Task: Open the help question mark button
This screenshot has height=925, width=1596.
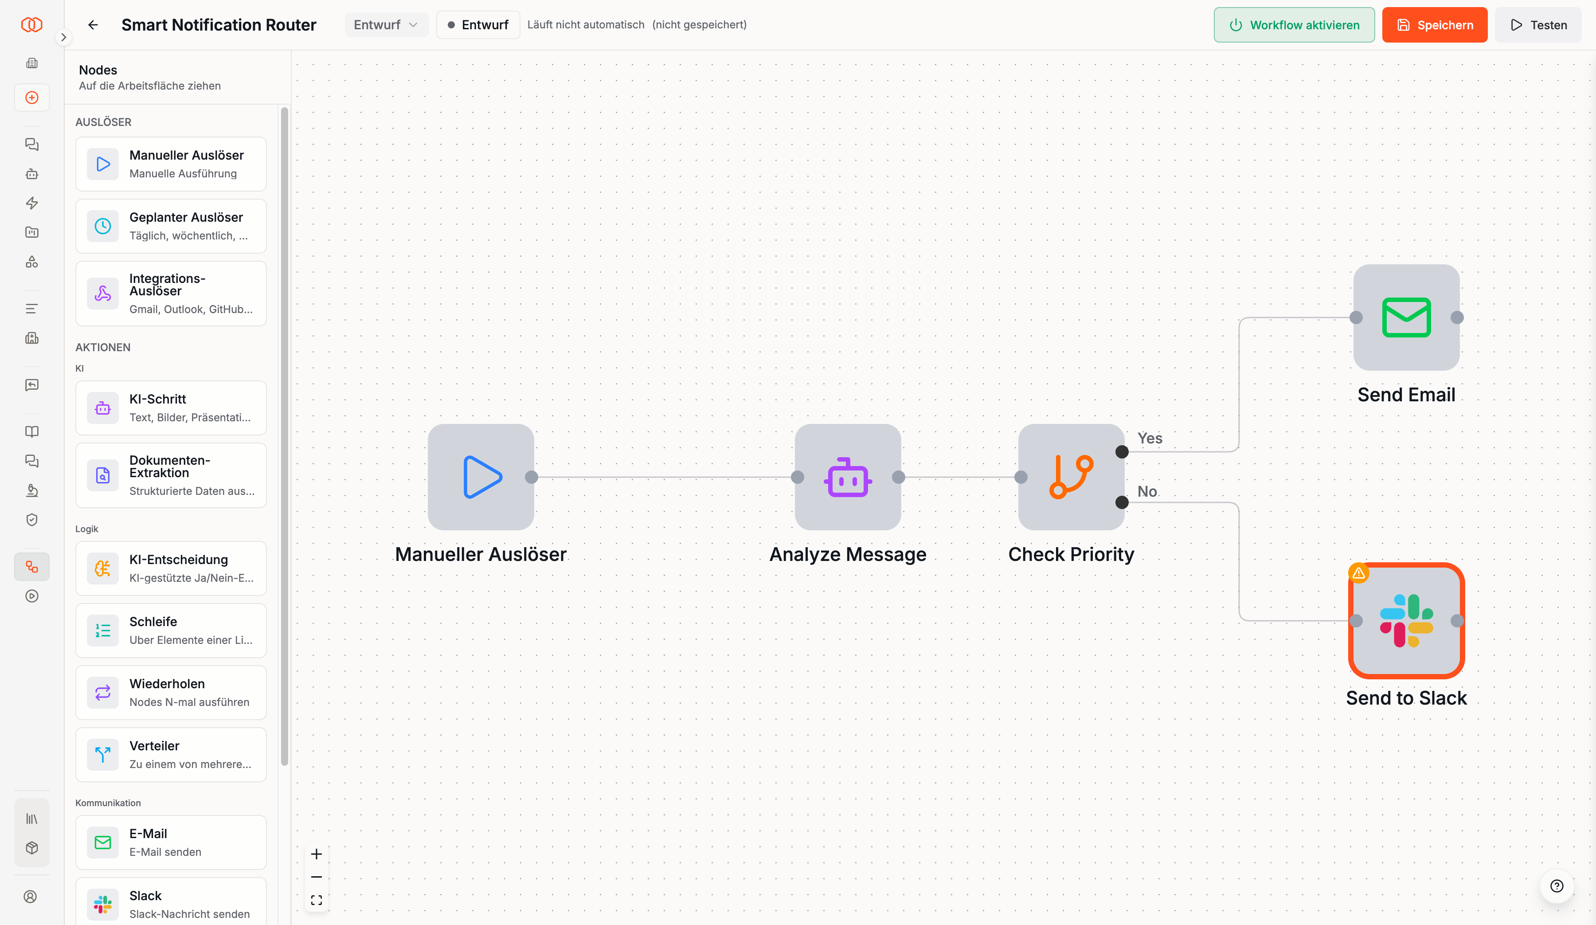Action: [1557, 886]
